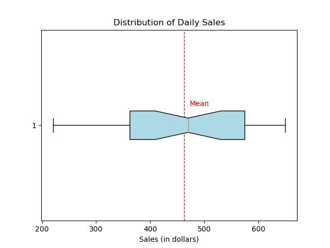Click the left edge of the box (Q1)
Viewport: 330px width, 248px height.
tap(130, 125)
